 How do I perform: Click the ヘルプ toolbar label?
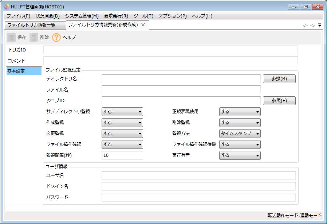(69, 38)
